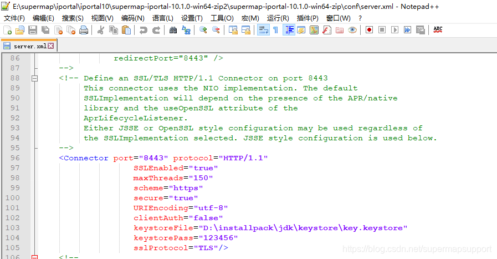Open the Function List icon
Image resolution: width=497 pixels, height=259 pixels.
pos(327,30)
